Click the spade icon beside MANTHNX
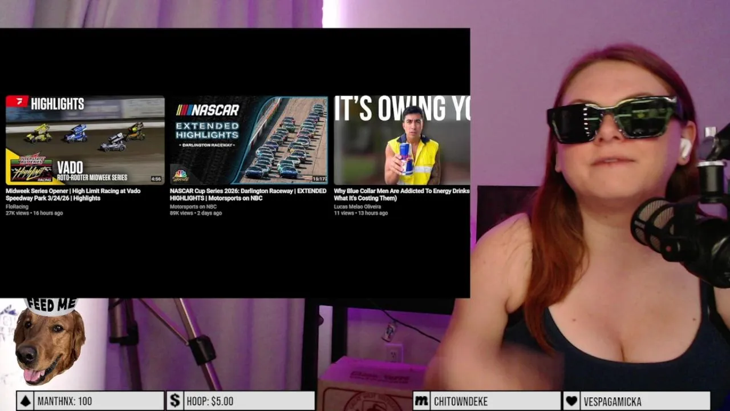The image size is (730, 411). pos(25,401)
